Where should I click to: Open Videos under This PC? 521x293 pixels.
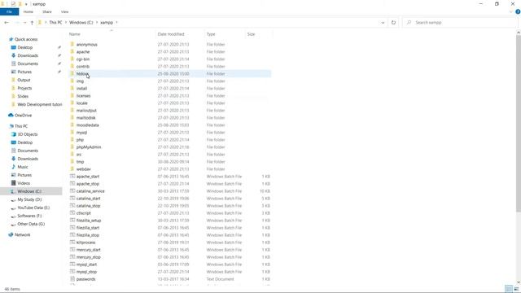24,183
